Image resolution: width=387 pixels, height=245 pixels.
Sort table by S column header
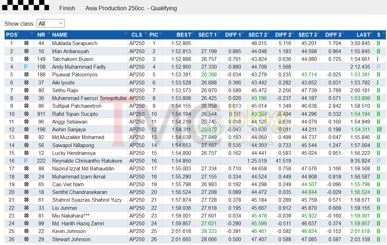pyautogui.click(x=379, y=35)
